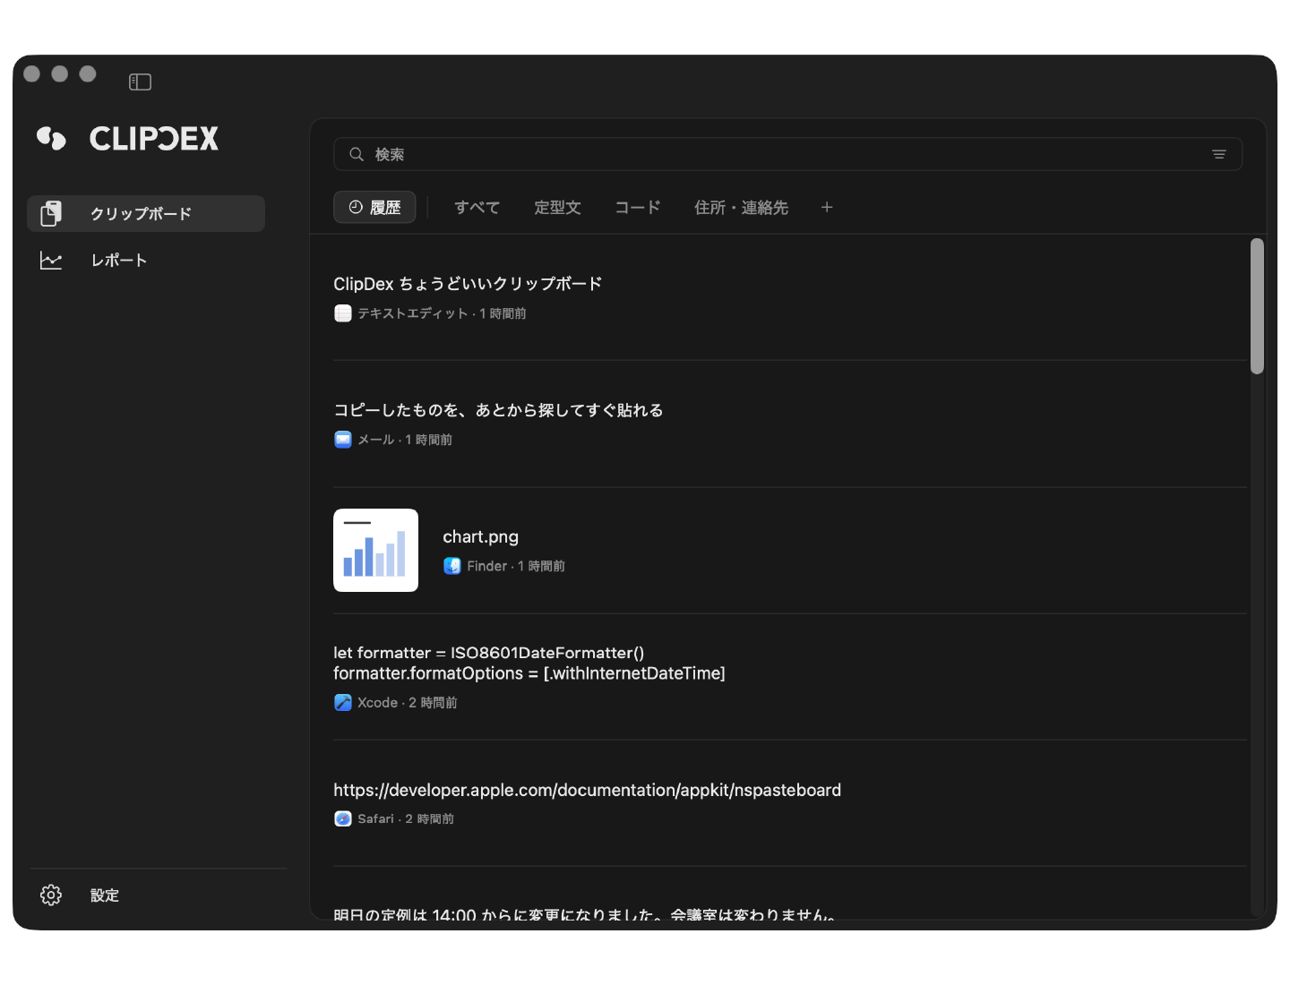1290x985 pixels.
Task: Click the Xcode app icon
Action: pyautogui.click(x=343, y=703)
